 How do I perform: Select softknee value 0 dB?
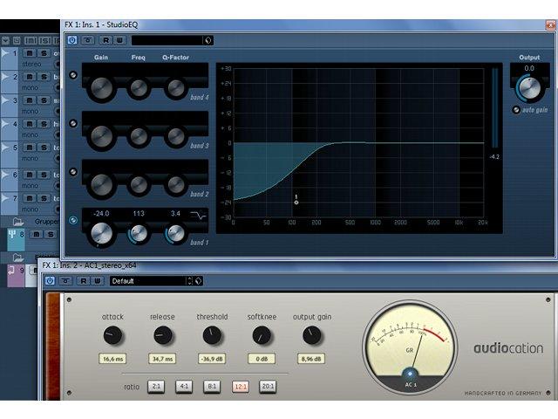click(262, 359)
